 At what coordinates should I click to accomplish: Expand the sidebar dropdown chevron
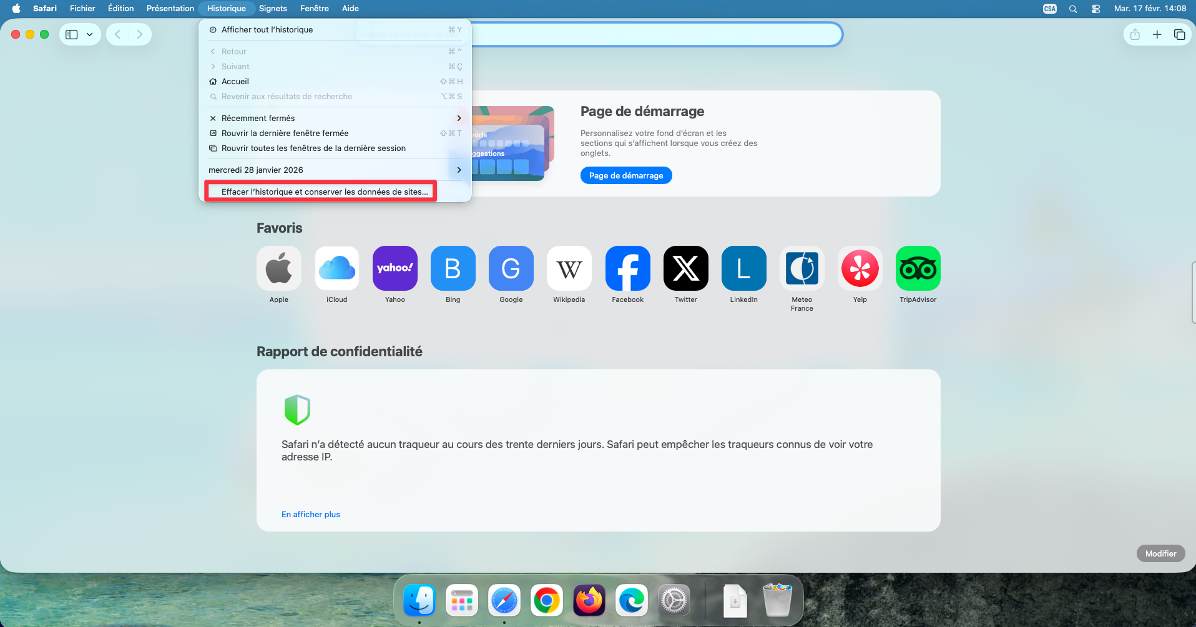point(90,34)
